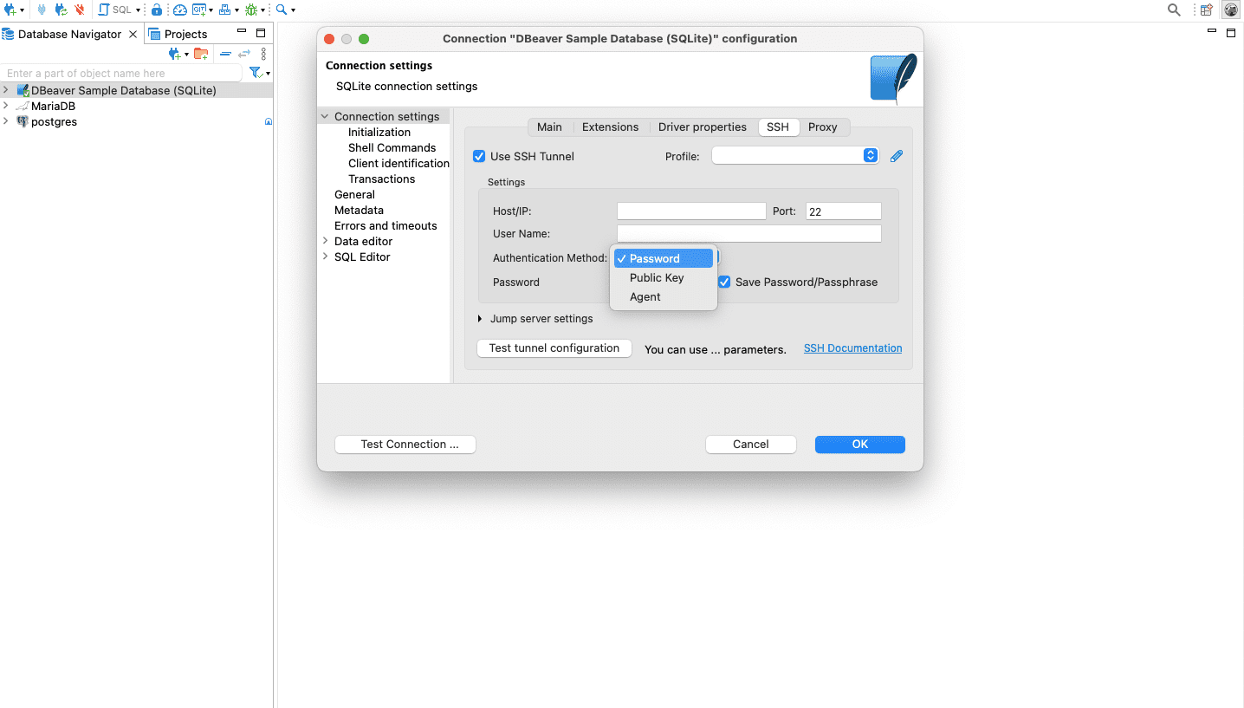Click the red Disconnect plug icon

80,10
